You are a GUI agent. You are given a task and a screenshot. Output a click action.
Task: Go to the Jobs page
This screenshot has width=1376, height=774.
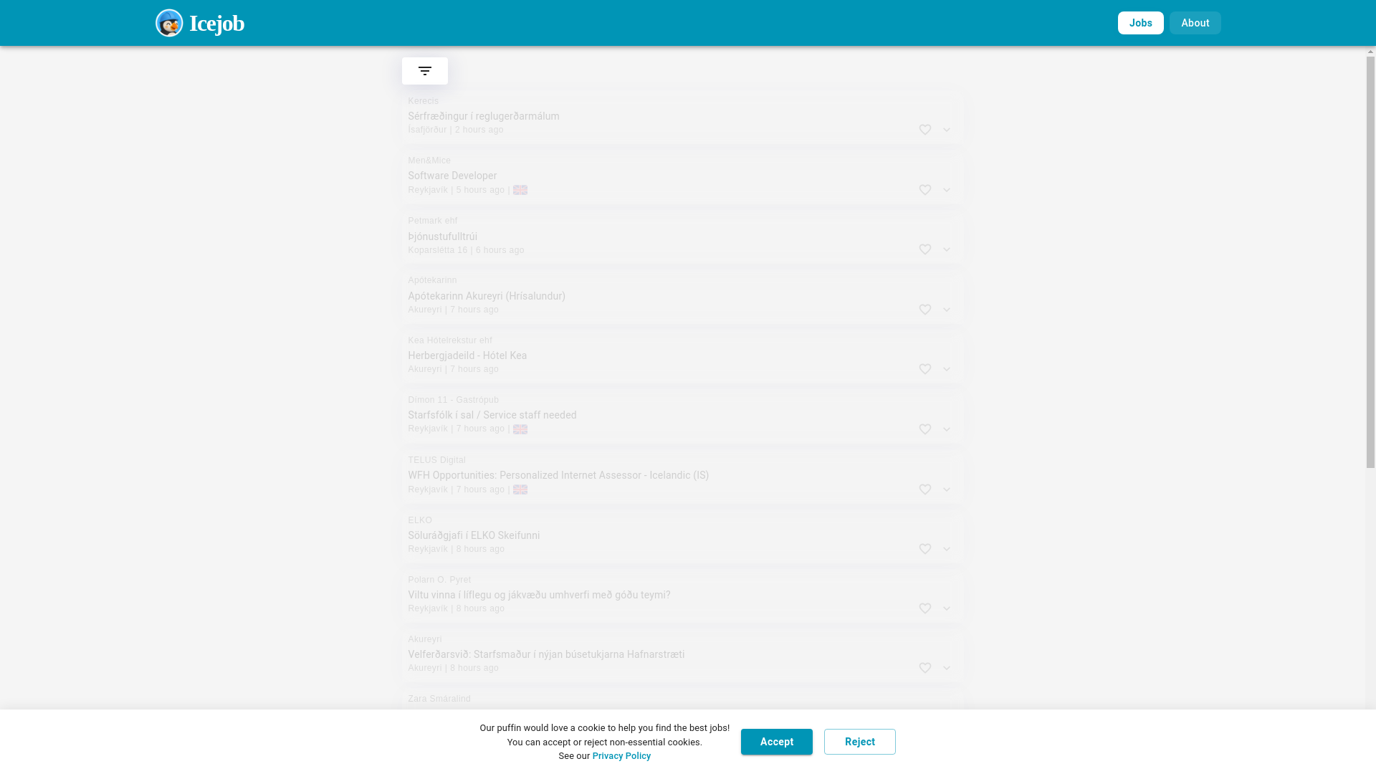click(x=1140, y=23)
